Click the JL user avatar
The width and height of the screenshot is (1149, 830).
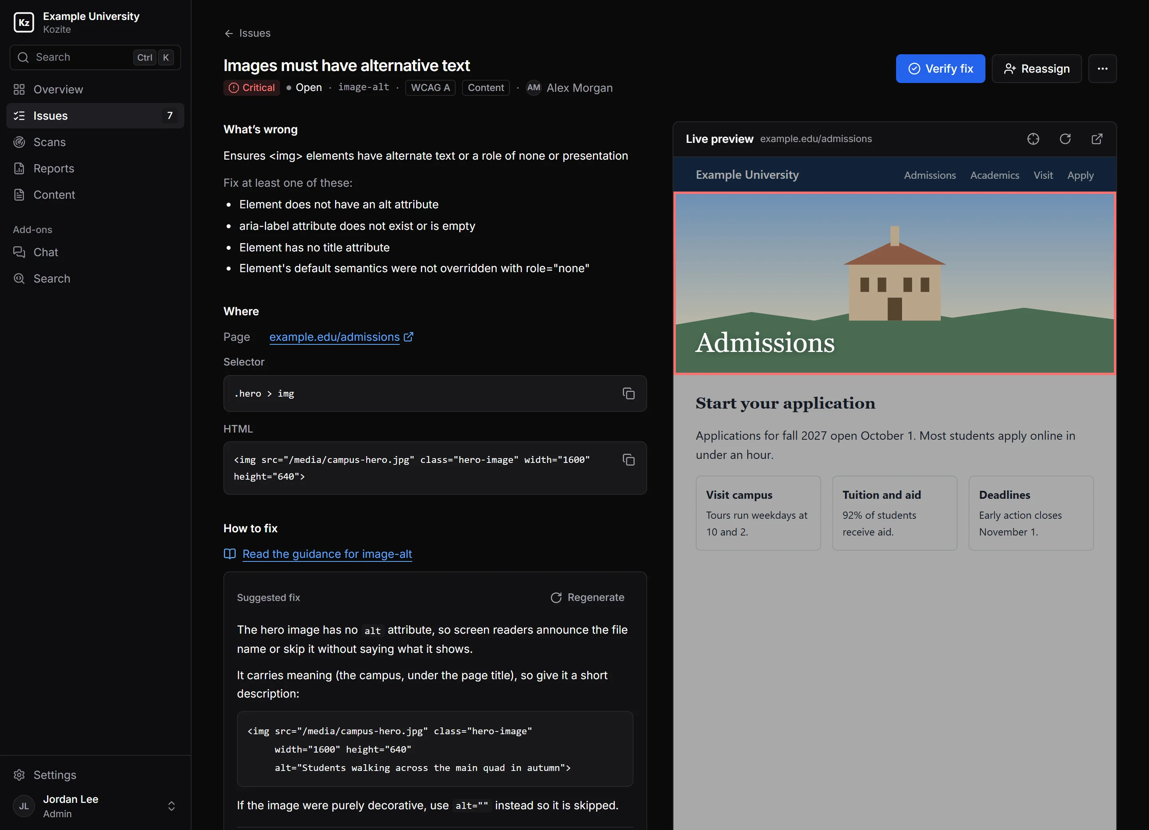click(24, 806)
